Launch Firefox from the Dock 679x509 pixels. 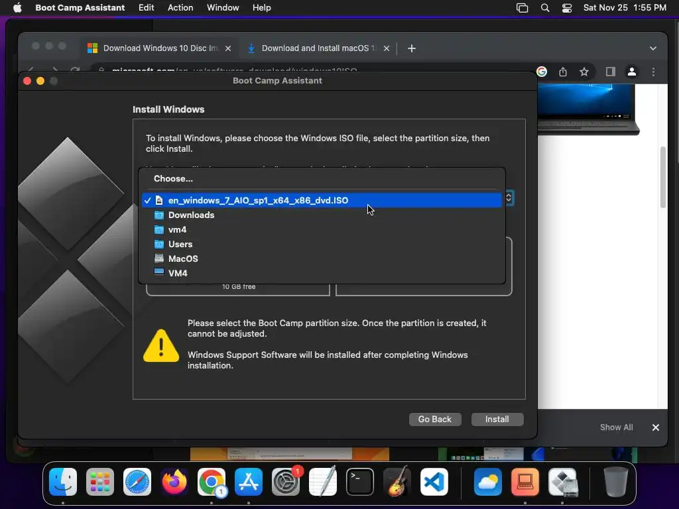[174, 482]
